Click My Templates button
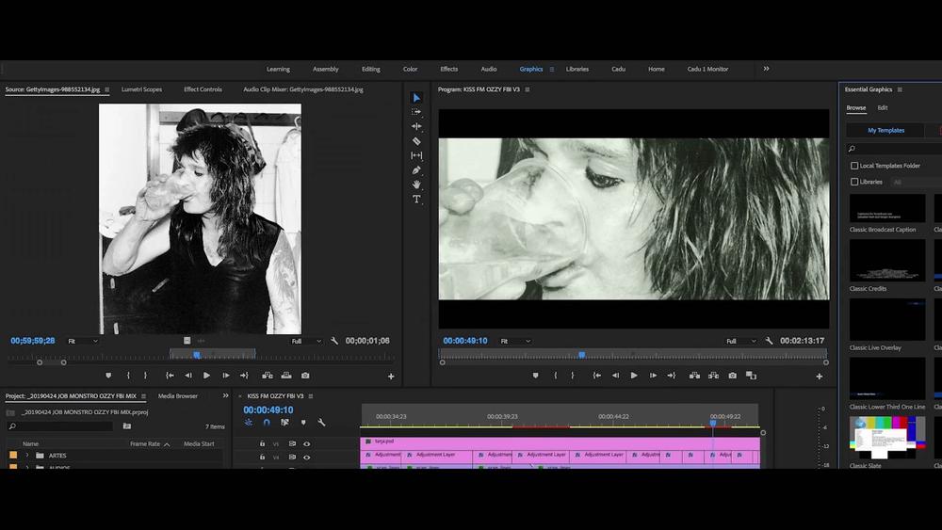The height and width of the screenshot is (530, 942). [886, 130]
